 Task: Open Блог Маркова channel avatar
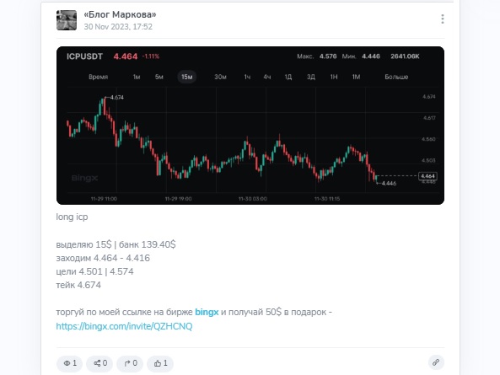click(67, 20)
